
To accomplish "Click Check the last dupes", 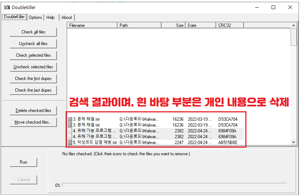I will coord(33,90).
